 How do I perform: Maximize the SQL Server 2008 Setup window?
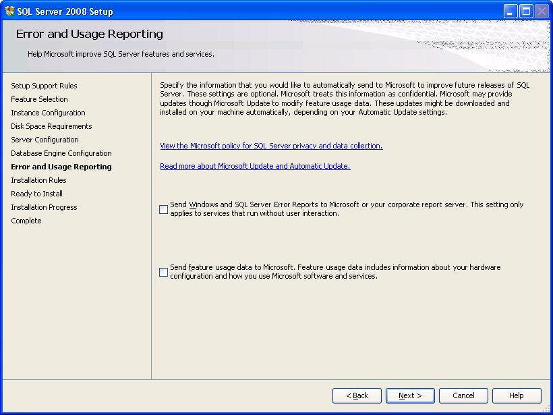tap(526, 11)
